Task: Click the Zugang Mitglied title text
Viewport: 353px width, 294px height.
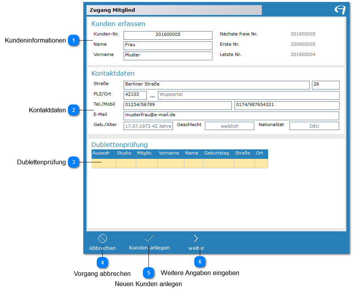Action: [x=112, y=10]
